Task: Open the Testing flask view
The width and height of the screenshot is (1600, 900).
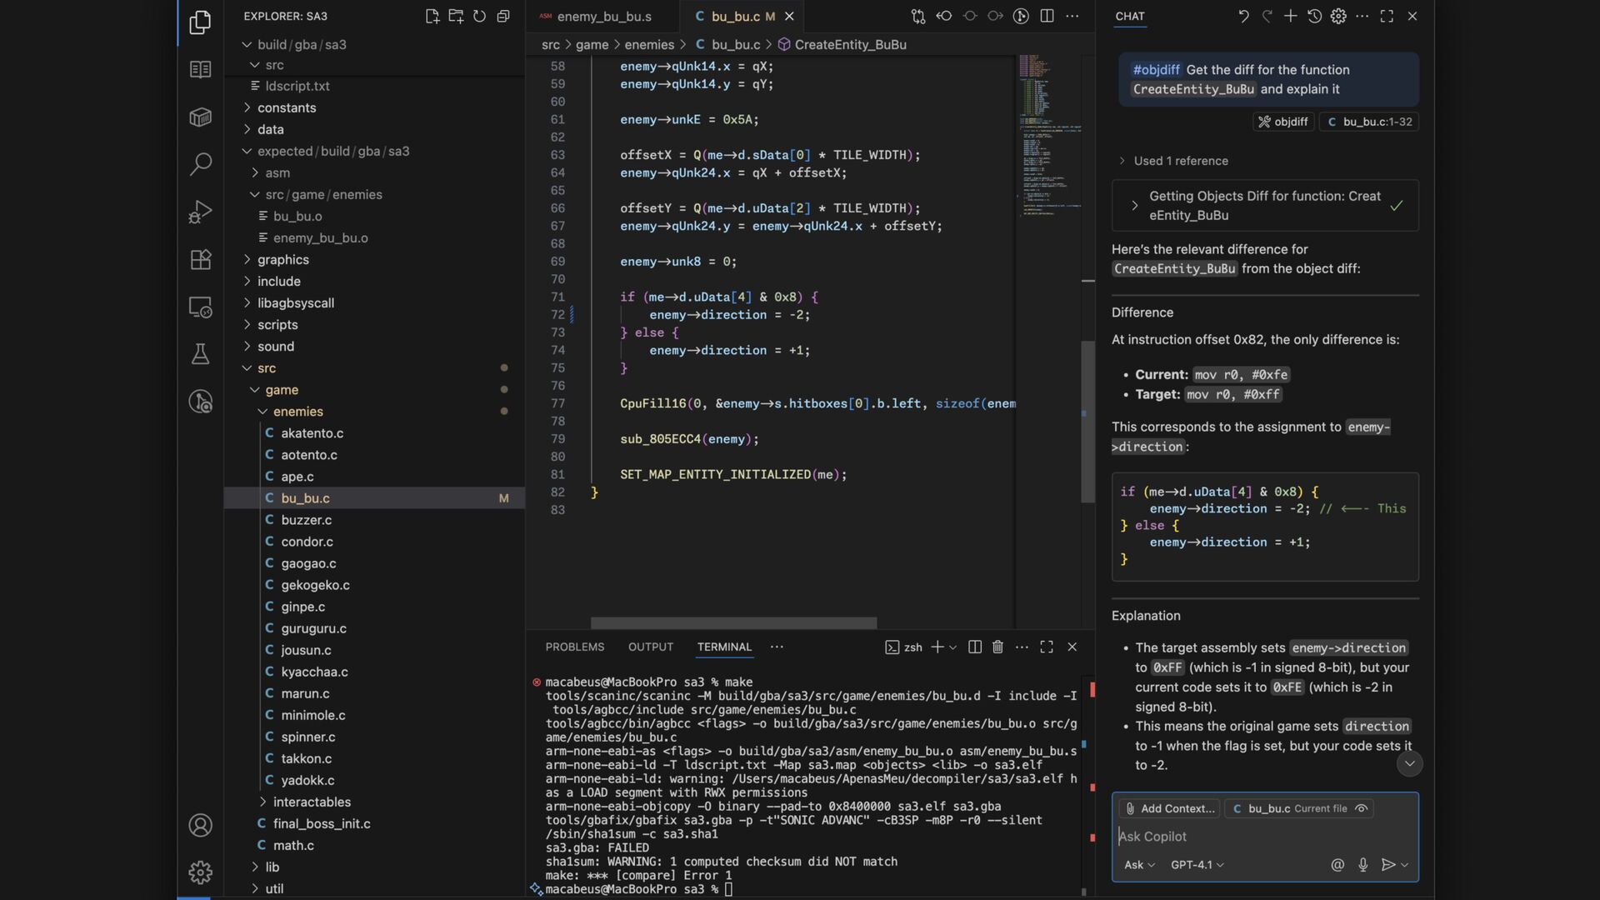Action: point(200,354)
